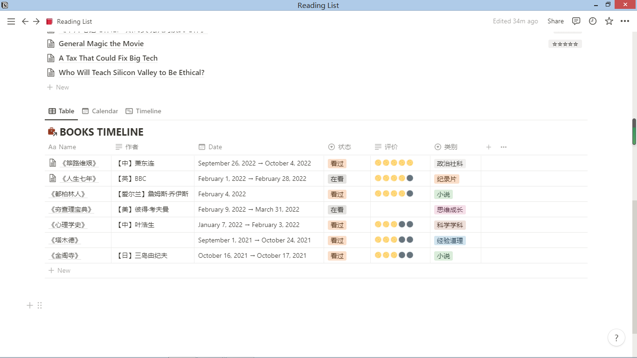
Task: Click the back navigation arrow
Action: (25, 21)
